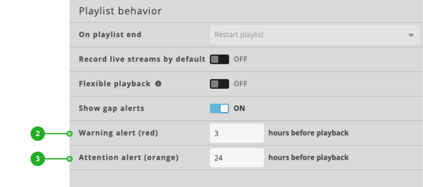Image resolution: width=423 pixels, height=187 pixels.
Task: Disable the Show gap alerts toggle
Action: [x=219, y=108]
